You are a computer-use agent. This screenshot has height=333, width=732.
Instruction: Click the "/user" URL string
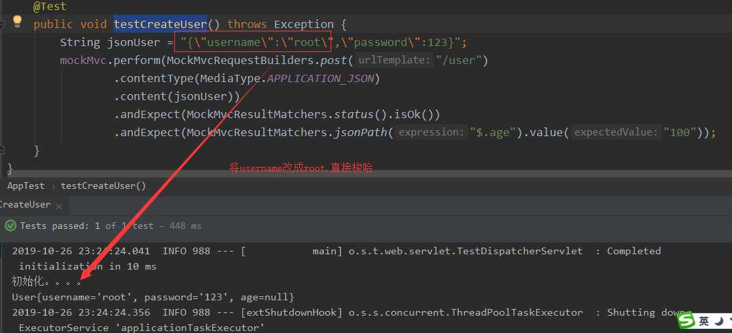pos(458,61)
